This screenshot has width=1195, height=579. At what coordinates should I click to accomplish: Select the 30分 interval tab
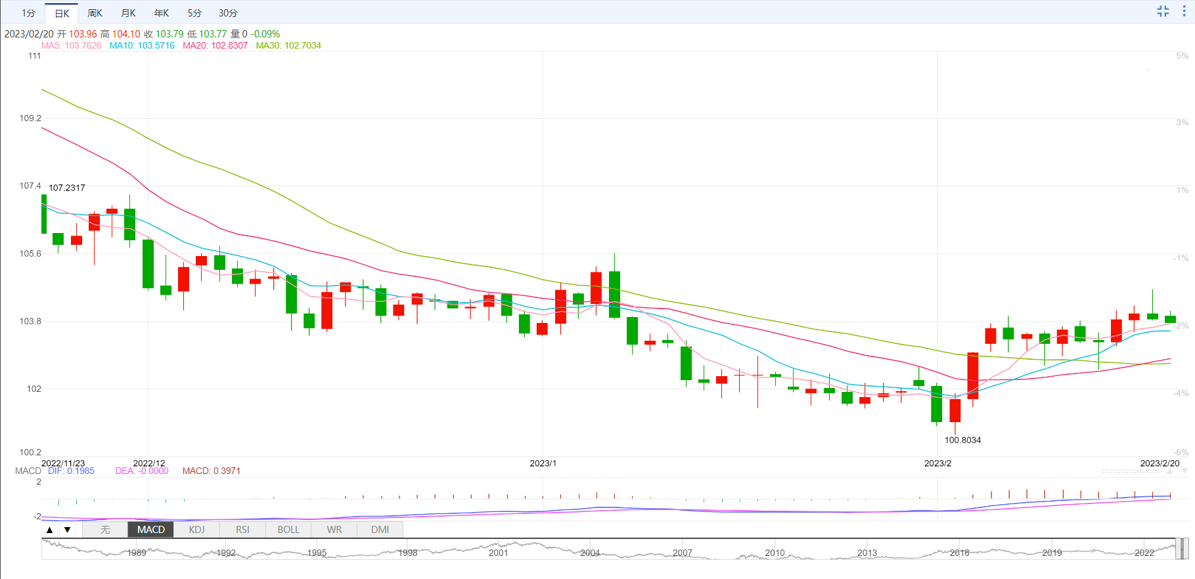(x=228, y=13)
